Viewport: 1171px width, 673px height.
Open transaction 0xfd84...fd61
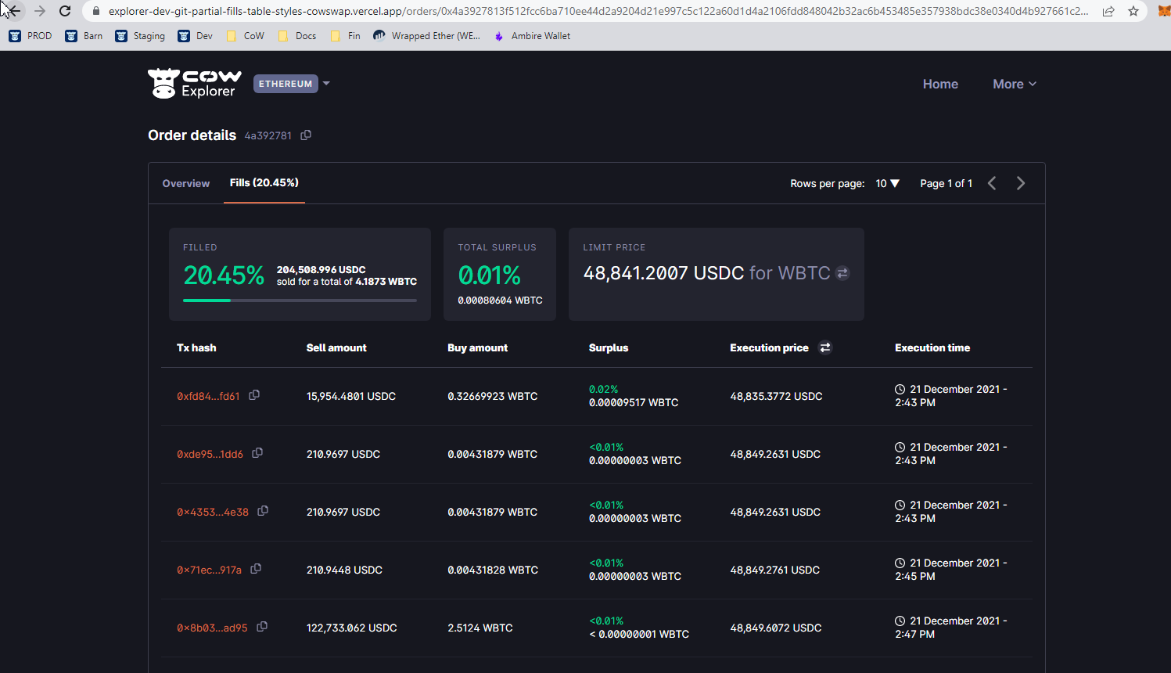208,396
